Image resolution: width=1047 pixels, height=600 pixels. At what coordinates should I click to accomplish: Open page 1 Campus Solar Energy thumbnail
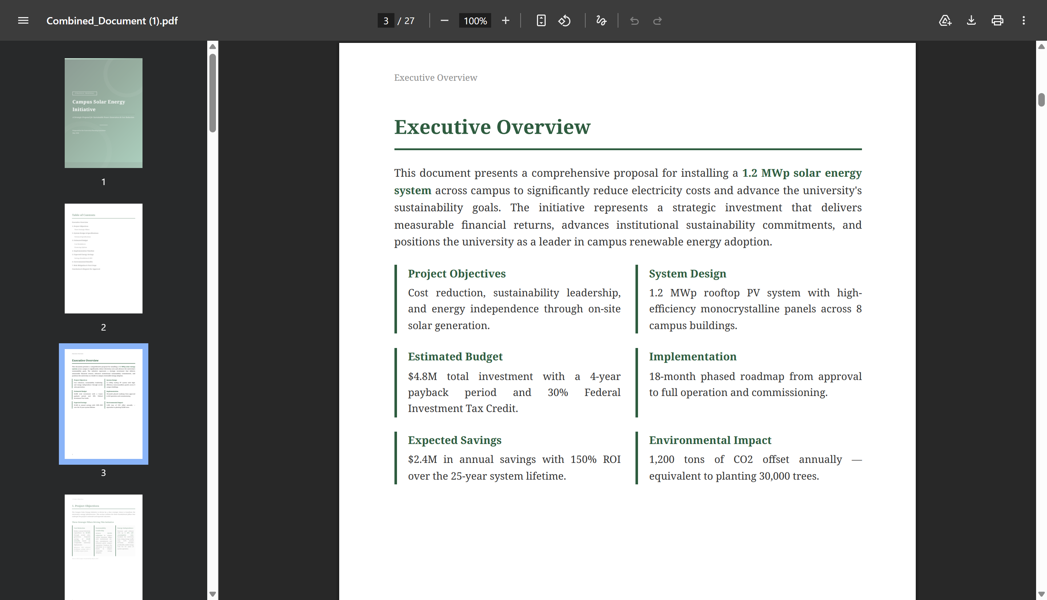(103, 113)
